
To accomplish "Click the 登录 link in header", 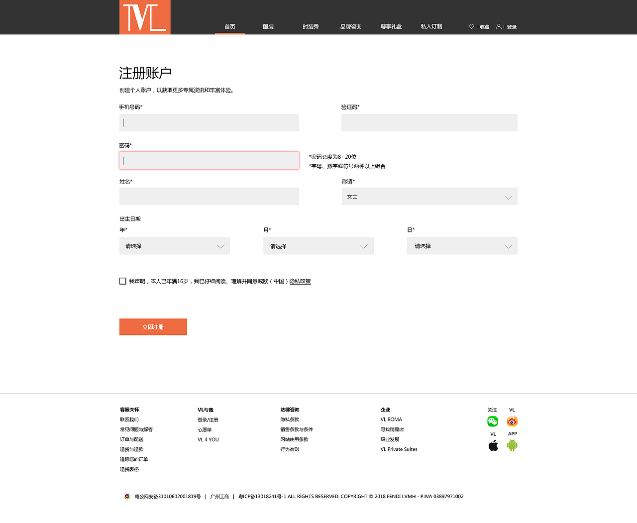I will point(512,27).
